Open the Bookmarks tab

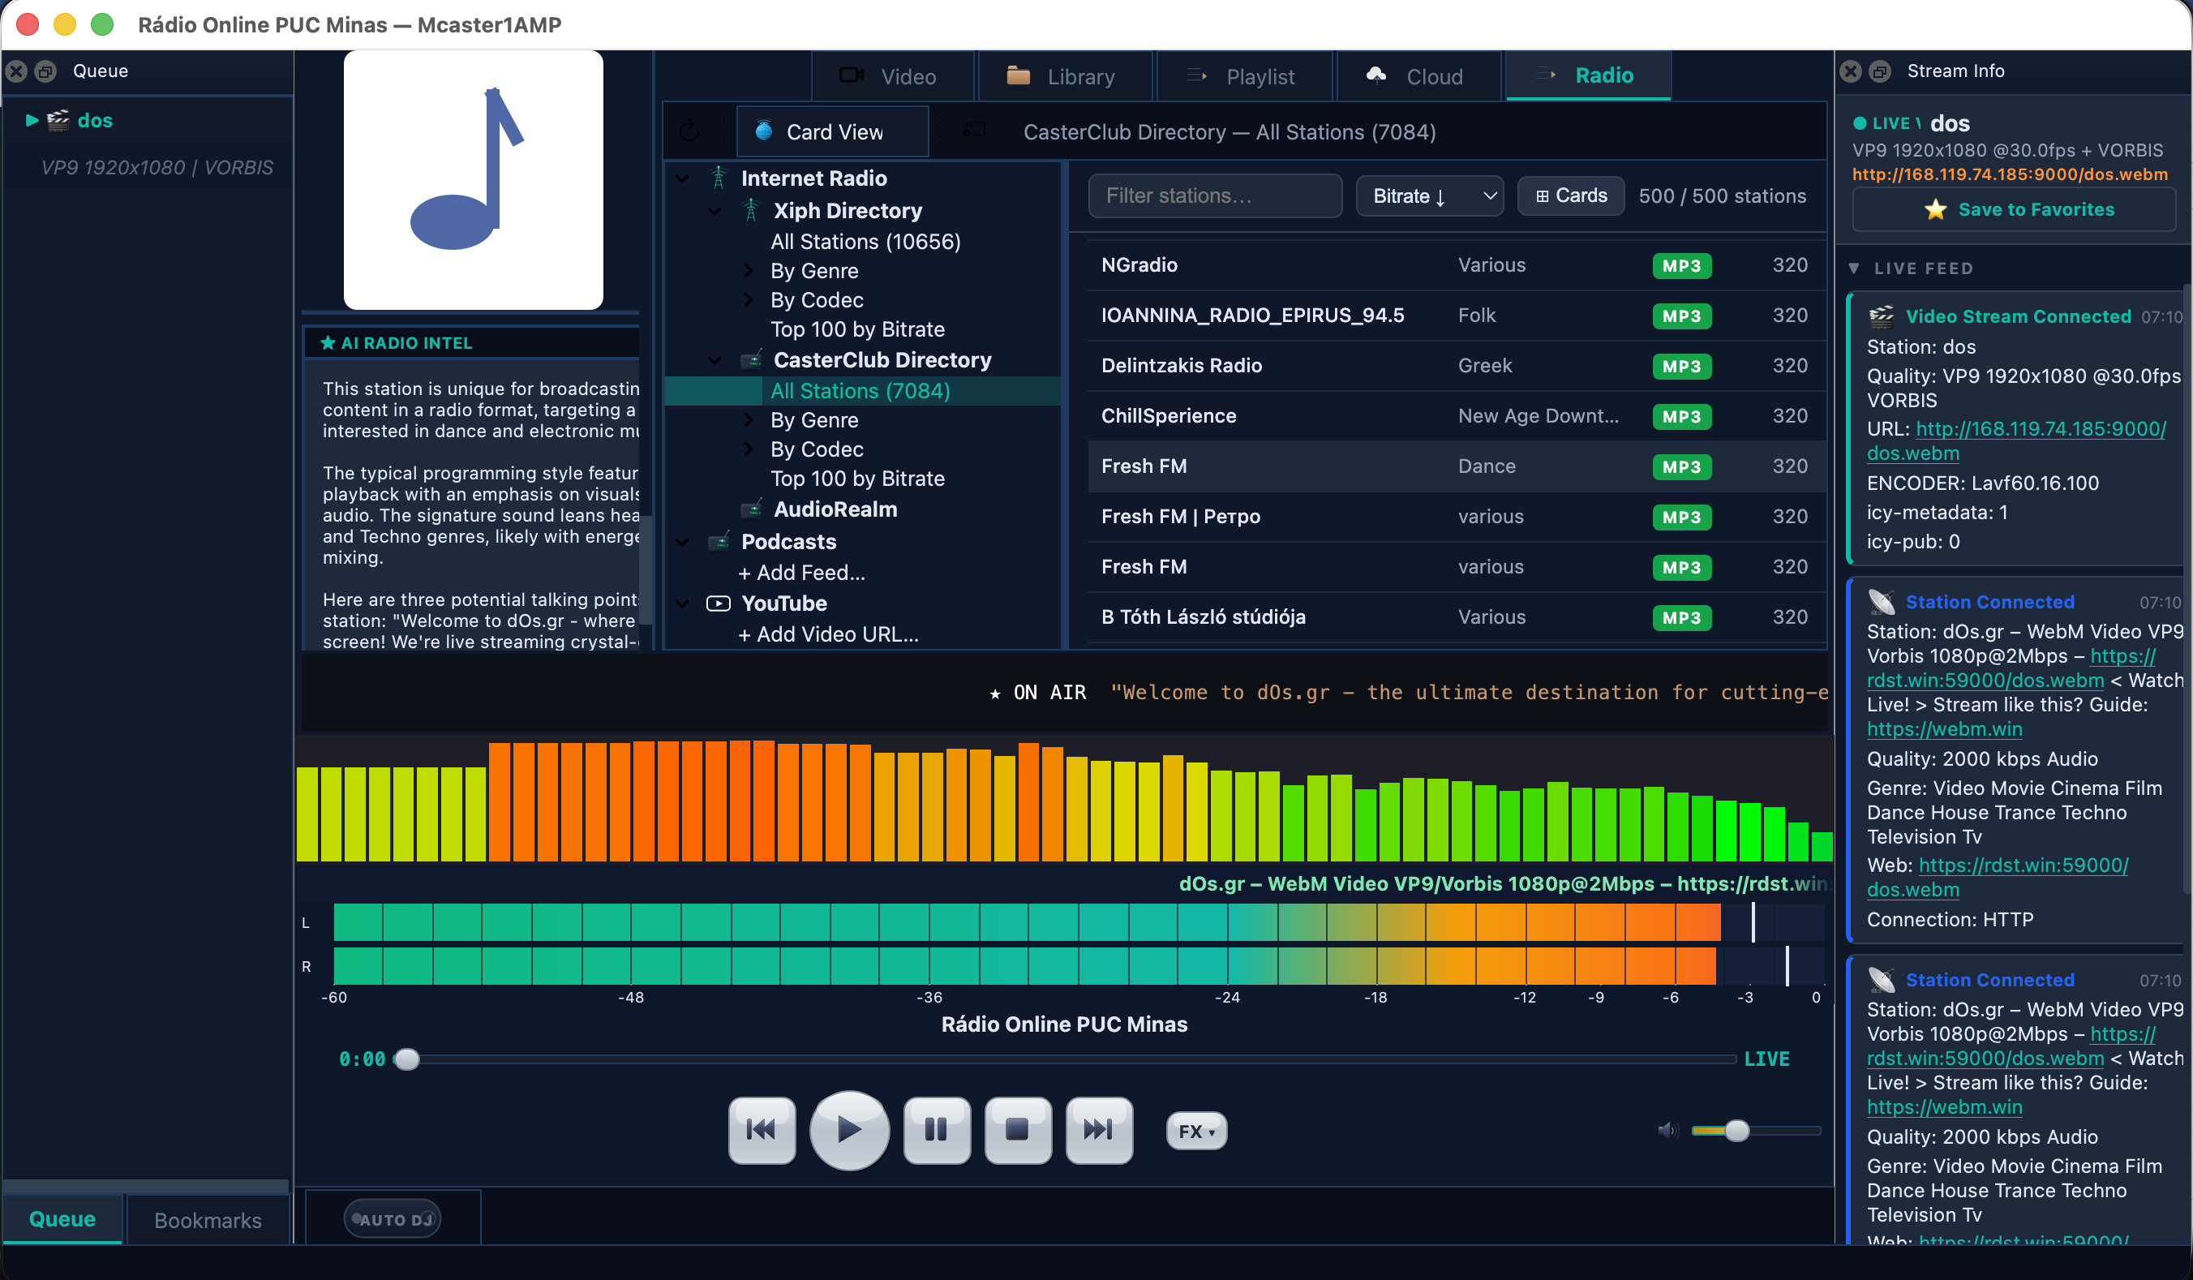(x=207, y=1220)
